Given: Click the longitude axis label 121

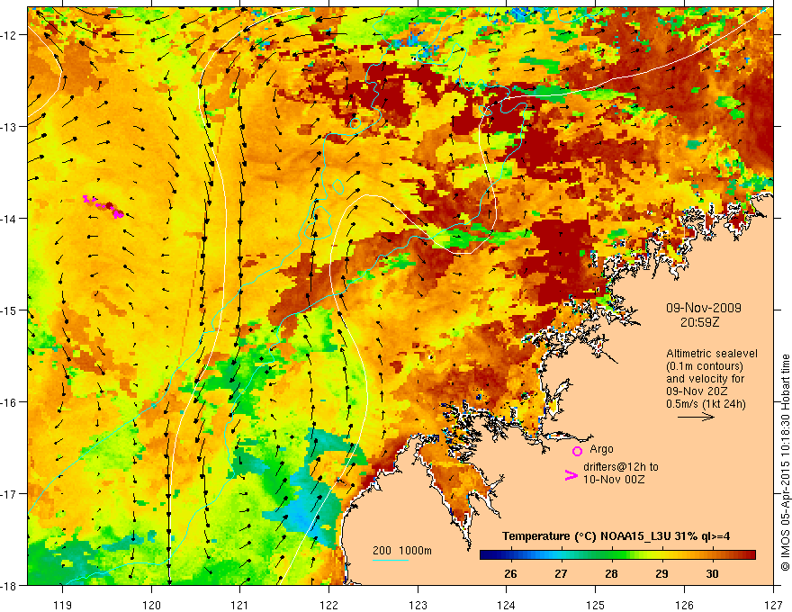Looking at the screenshot, I should (x=240, y=605).
